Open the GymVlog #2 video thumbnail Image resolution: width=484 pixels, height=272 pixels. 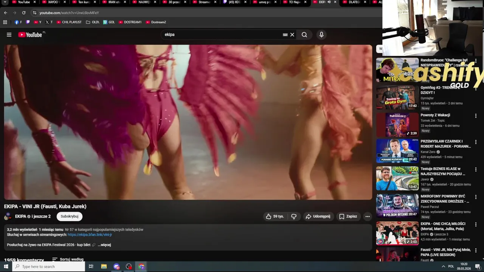click(x=397, y=97)
